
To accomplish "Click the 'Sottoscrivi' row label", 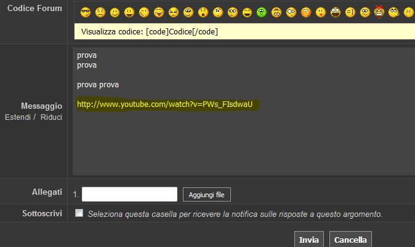I will (x=42, y=213).
